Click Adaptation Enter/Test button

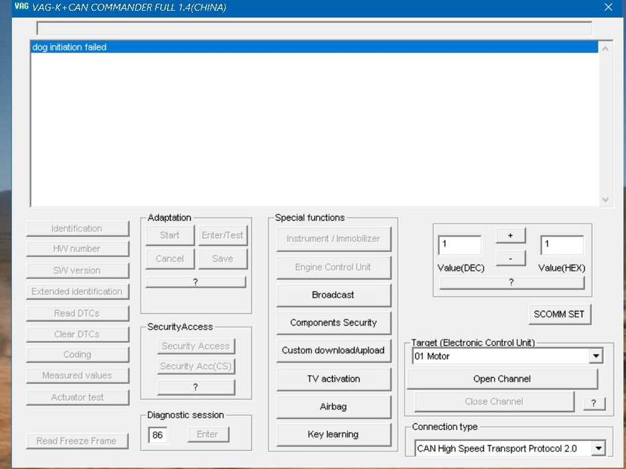(223, 235)
